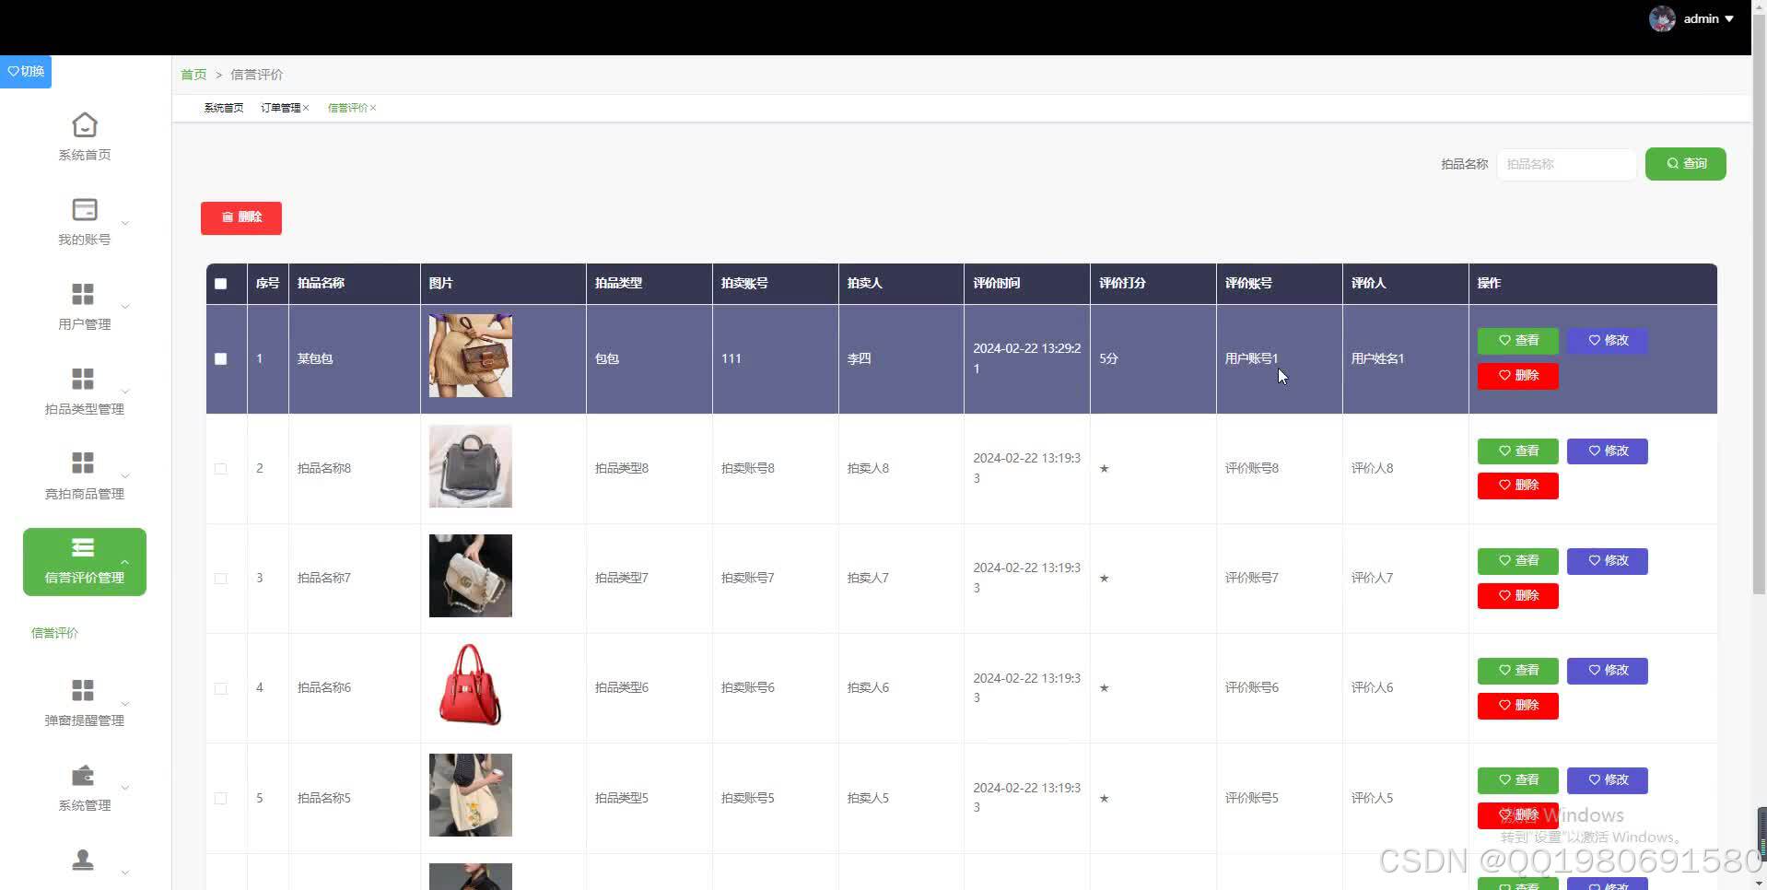Focus the 拍品名称 search input field
This screenshot has width=1767, height=890.
point(1566,164)
